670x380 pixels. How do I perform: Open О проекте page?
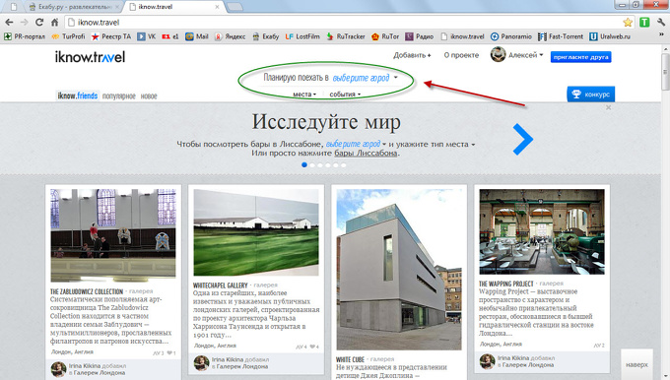[461, 55]
